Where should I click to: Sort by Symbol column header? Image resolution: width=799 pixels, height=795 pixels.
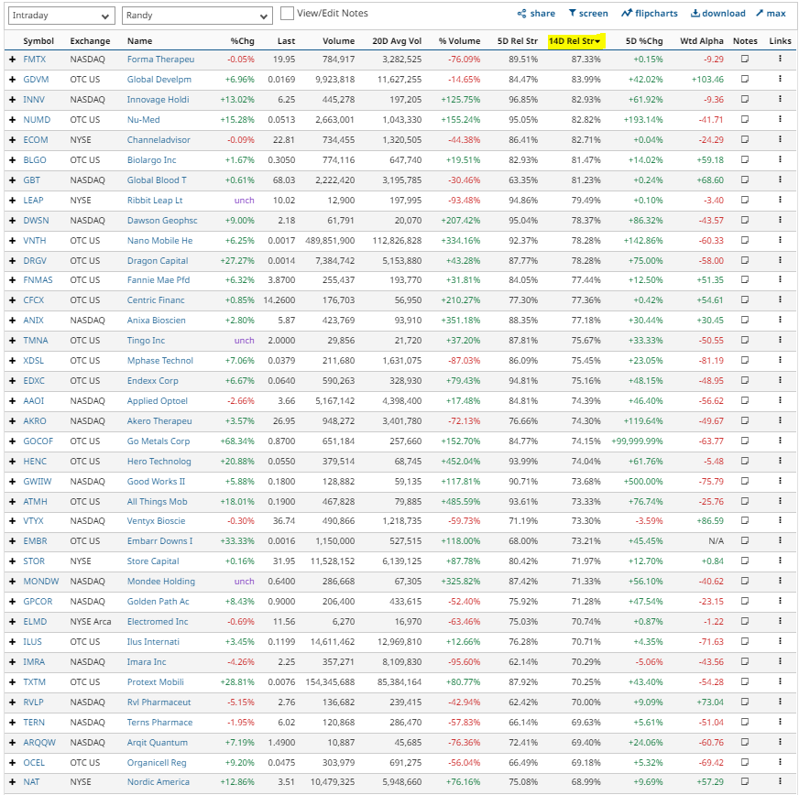click(x=38, y=41)
